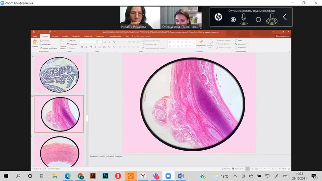Switch to the Animation (Анимация) tab
Viewport: 322px width, 181px height.
[88, 36]
